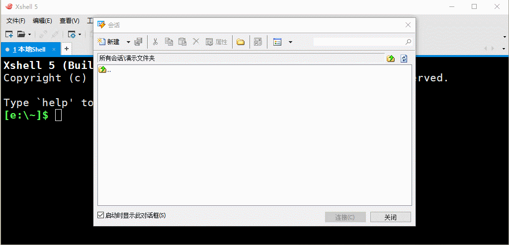Click the refresh icon beside path
This screenshot has width=509, height=245.
[404, 59]
